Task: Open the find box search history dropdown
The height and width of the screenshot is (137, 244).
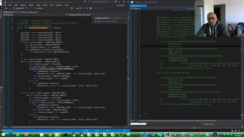Action: coord(119,18)
